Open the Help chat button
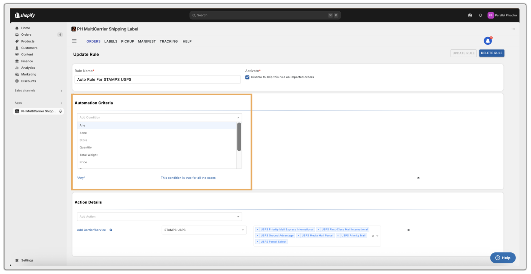Screen dimensions: 531x274 click(503, 258)
